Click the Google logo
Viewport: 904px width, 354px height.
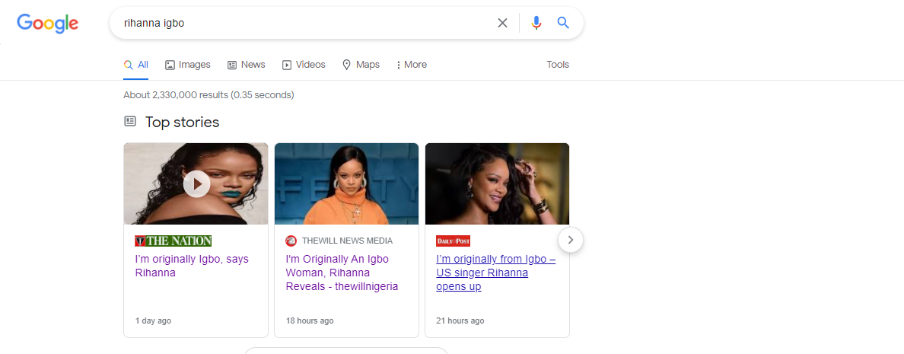[48, 23]
